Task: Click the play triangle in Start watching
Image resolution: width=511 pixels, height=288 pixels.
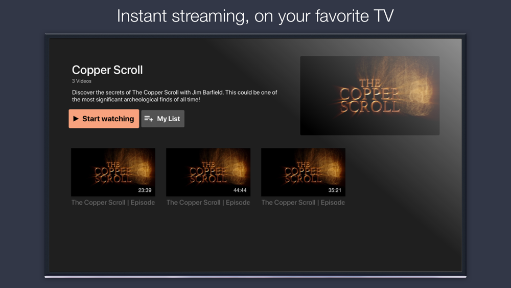Action: click(x=76, y=119)
